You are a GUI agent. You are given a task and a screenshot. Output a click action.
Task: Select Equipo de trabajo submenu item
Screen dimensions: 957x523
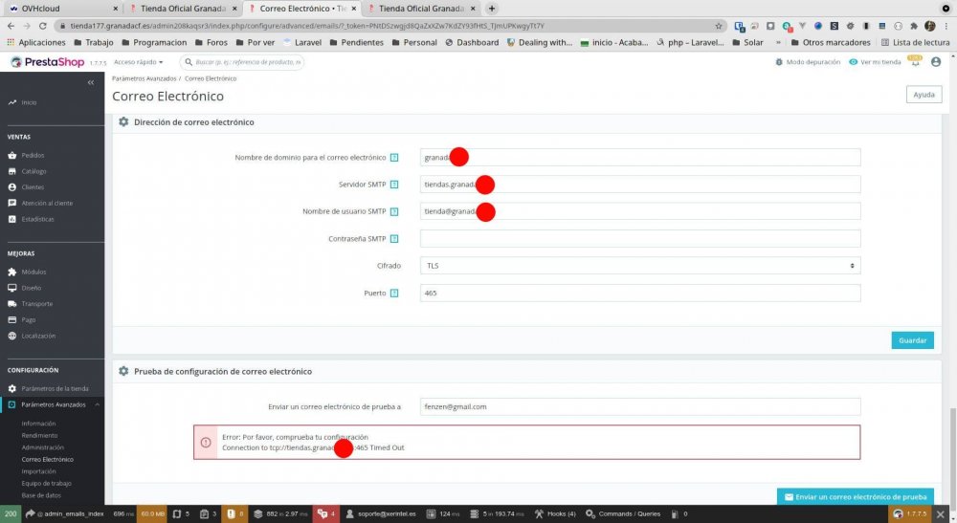click(46, 484)
